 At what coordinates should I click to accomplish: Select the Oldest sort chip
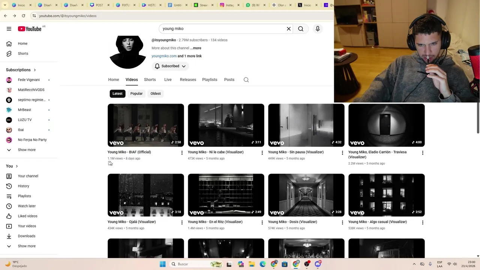click(156, 93)
